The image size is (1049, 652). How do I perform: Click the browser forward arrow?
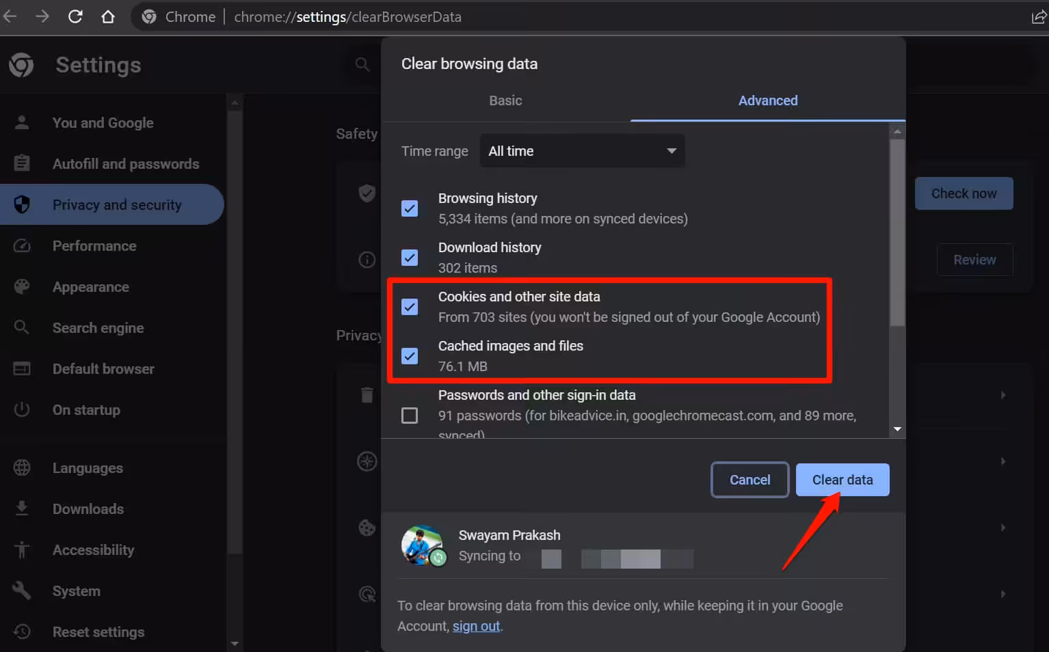(42, 16)
